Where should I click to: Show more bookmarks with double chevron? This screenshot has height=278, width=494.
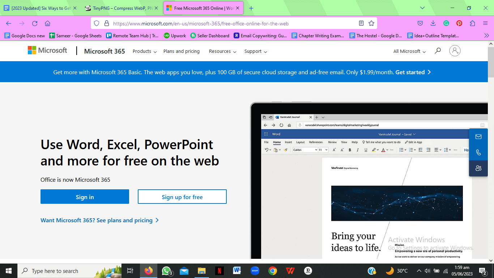point(486,35)
